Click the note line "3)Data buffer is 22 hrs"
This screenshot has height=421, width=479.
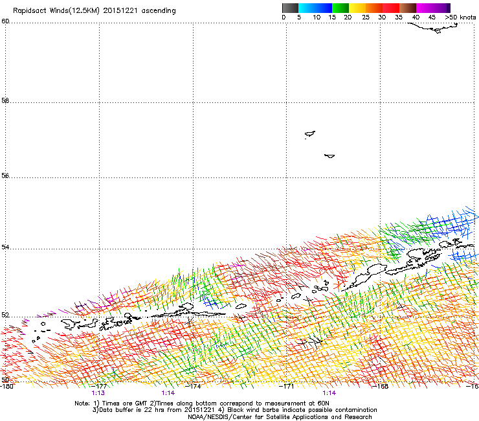pos(234,410)
